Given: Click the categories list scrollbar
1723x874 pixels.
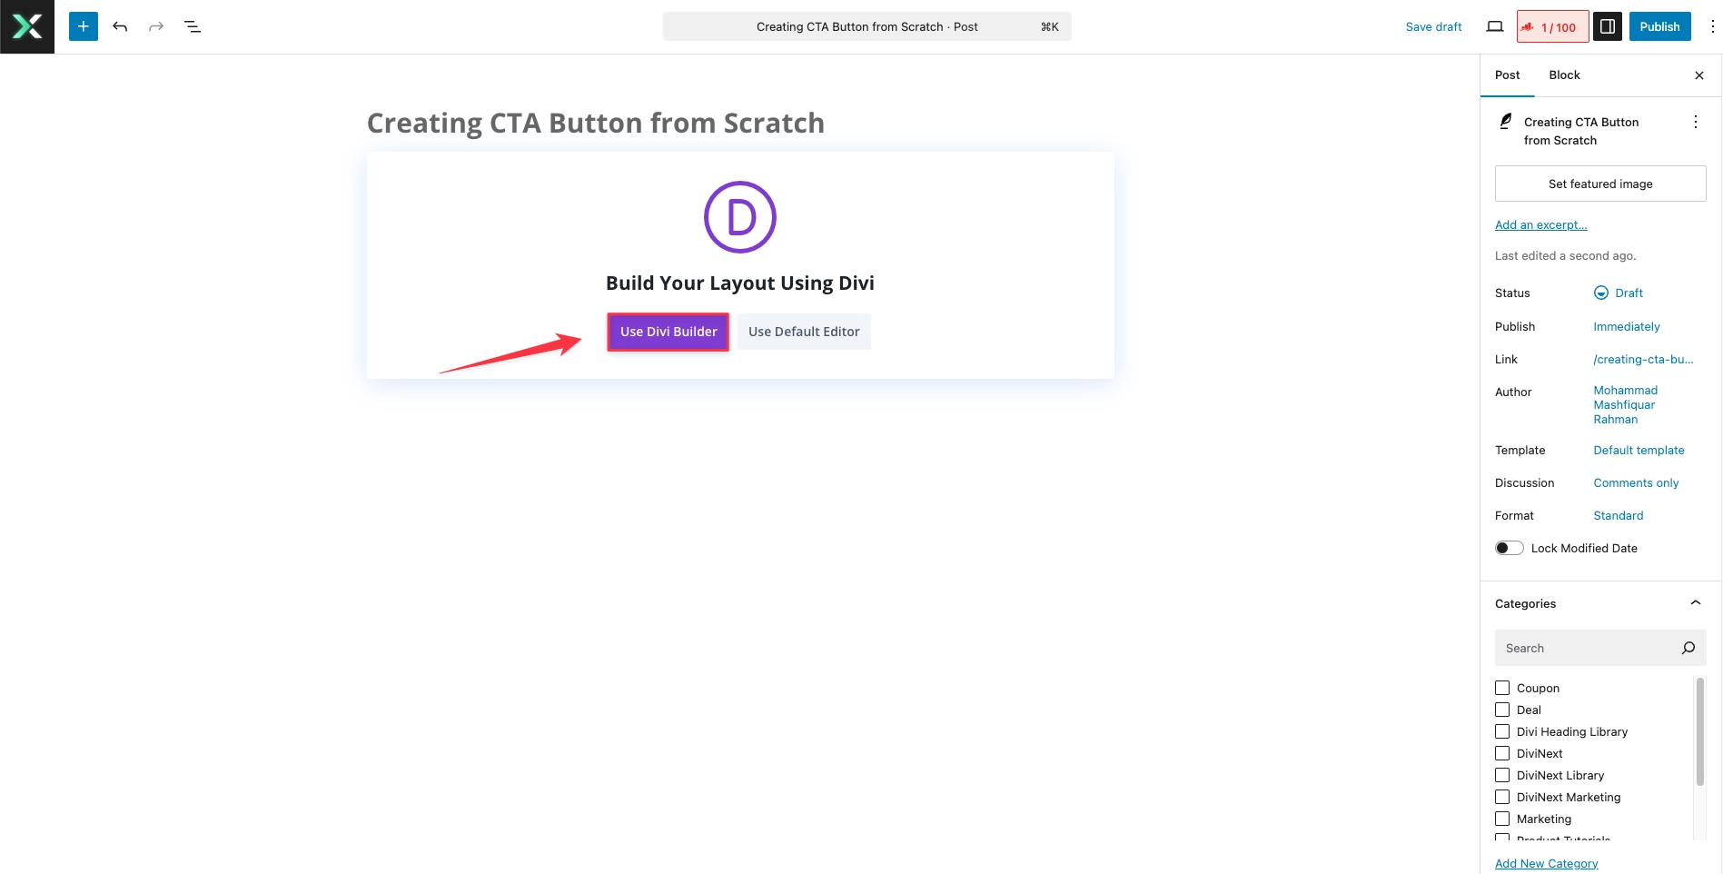Looking at the screenshot, I should tap(1699, 732).
